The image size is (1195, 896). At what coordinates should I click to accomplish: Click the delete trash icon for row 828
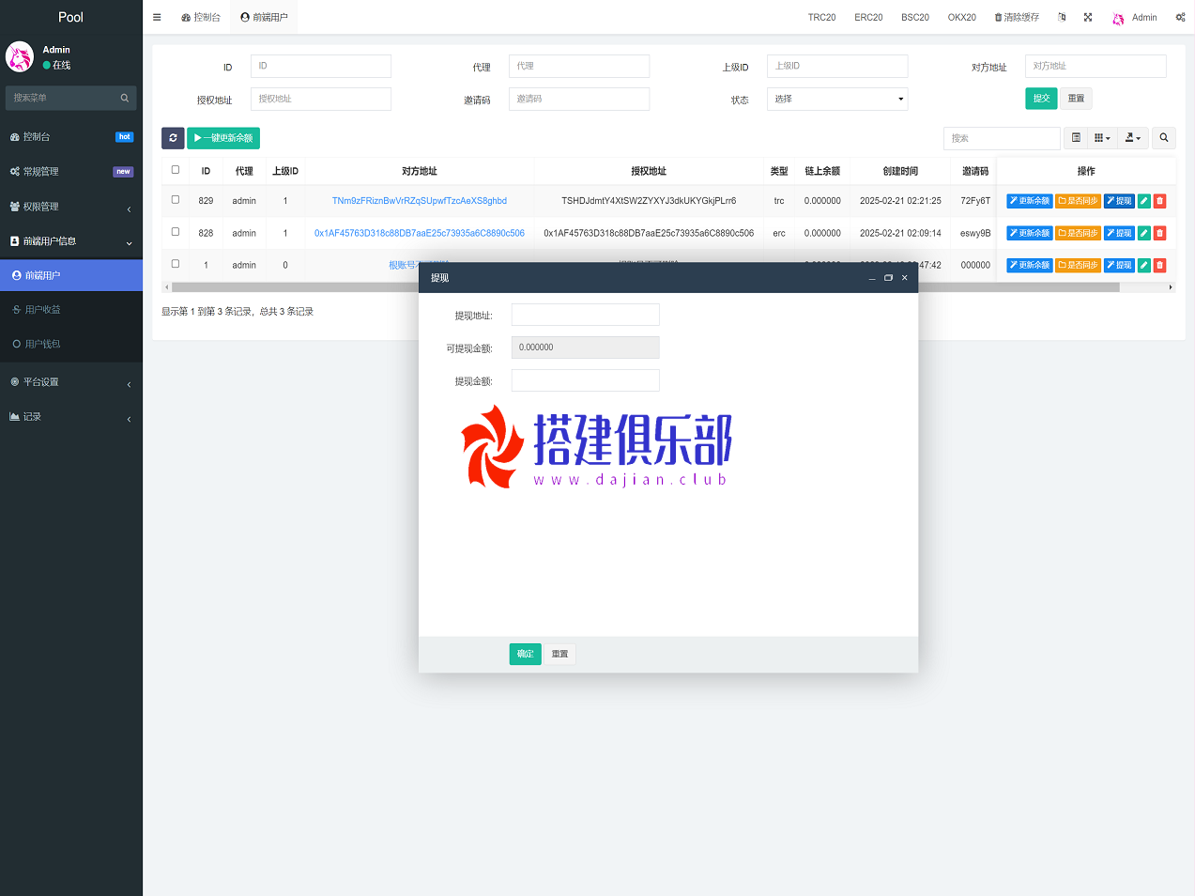point(1160,233)
